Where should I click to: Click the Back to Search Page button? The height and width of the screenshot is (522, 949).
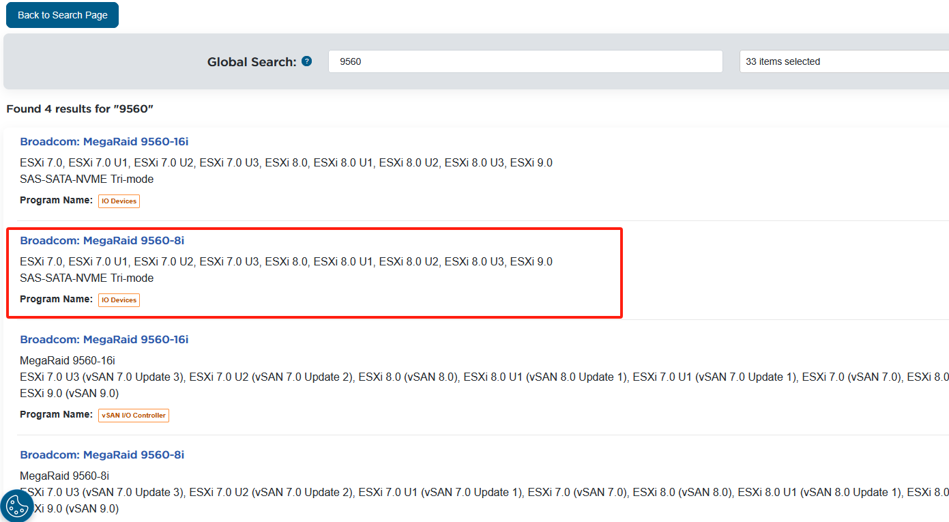point(62,15)
